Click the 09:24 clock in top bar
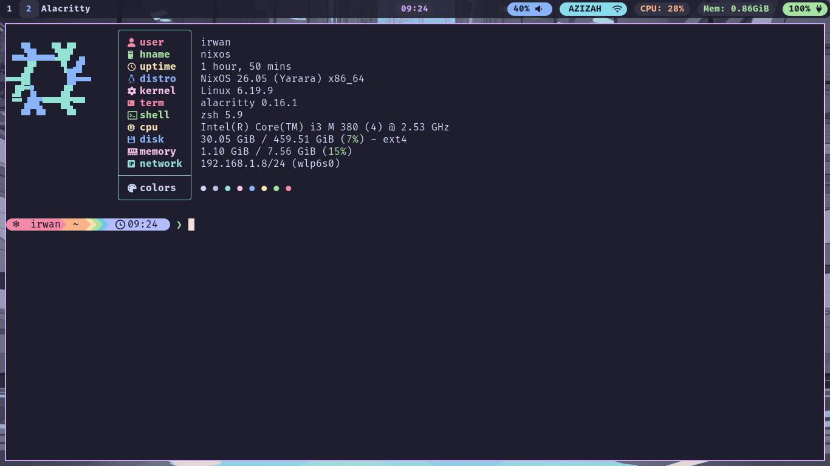The image size is (830, 466). (x=414, y=9)
